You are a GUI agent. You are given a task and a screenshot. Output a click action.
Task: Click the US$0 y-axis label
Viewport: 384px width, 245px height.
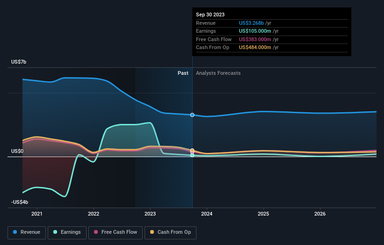tap(17, 151)
